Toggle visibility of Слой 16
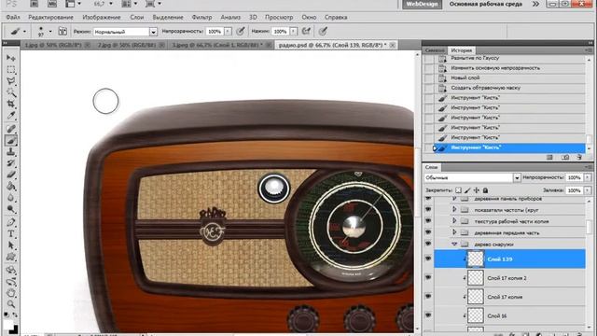Screen dimensions: 597x336 (428, 315)
